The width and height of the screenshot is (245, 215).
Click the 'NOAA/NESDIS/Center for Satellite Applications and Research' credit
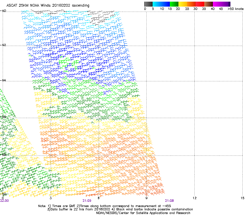pyautogui.click(x=143, y=213)
